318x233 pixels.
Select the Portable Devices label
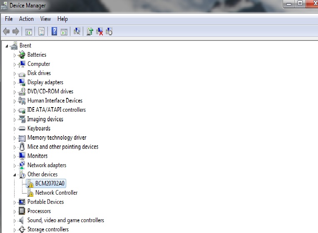click(x=45, y=202)
